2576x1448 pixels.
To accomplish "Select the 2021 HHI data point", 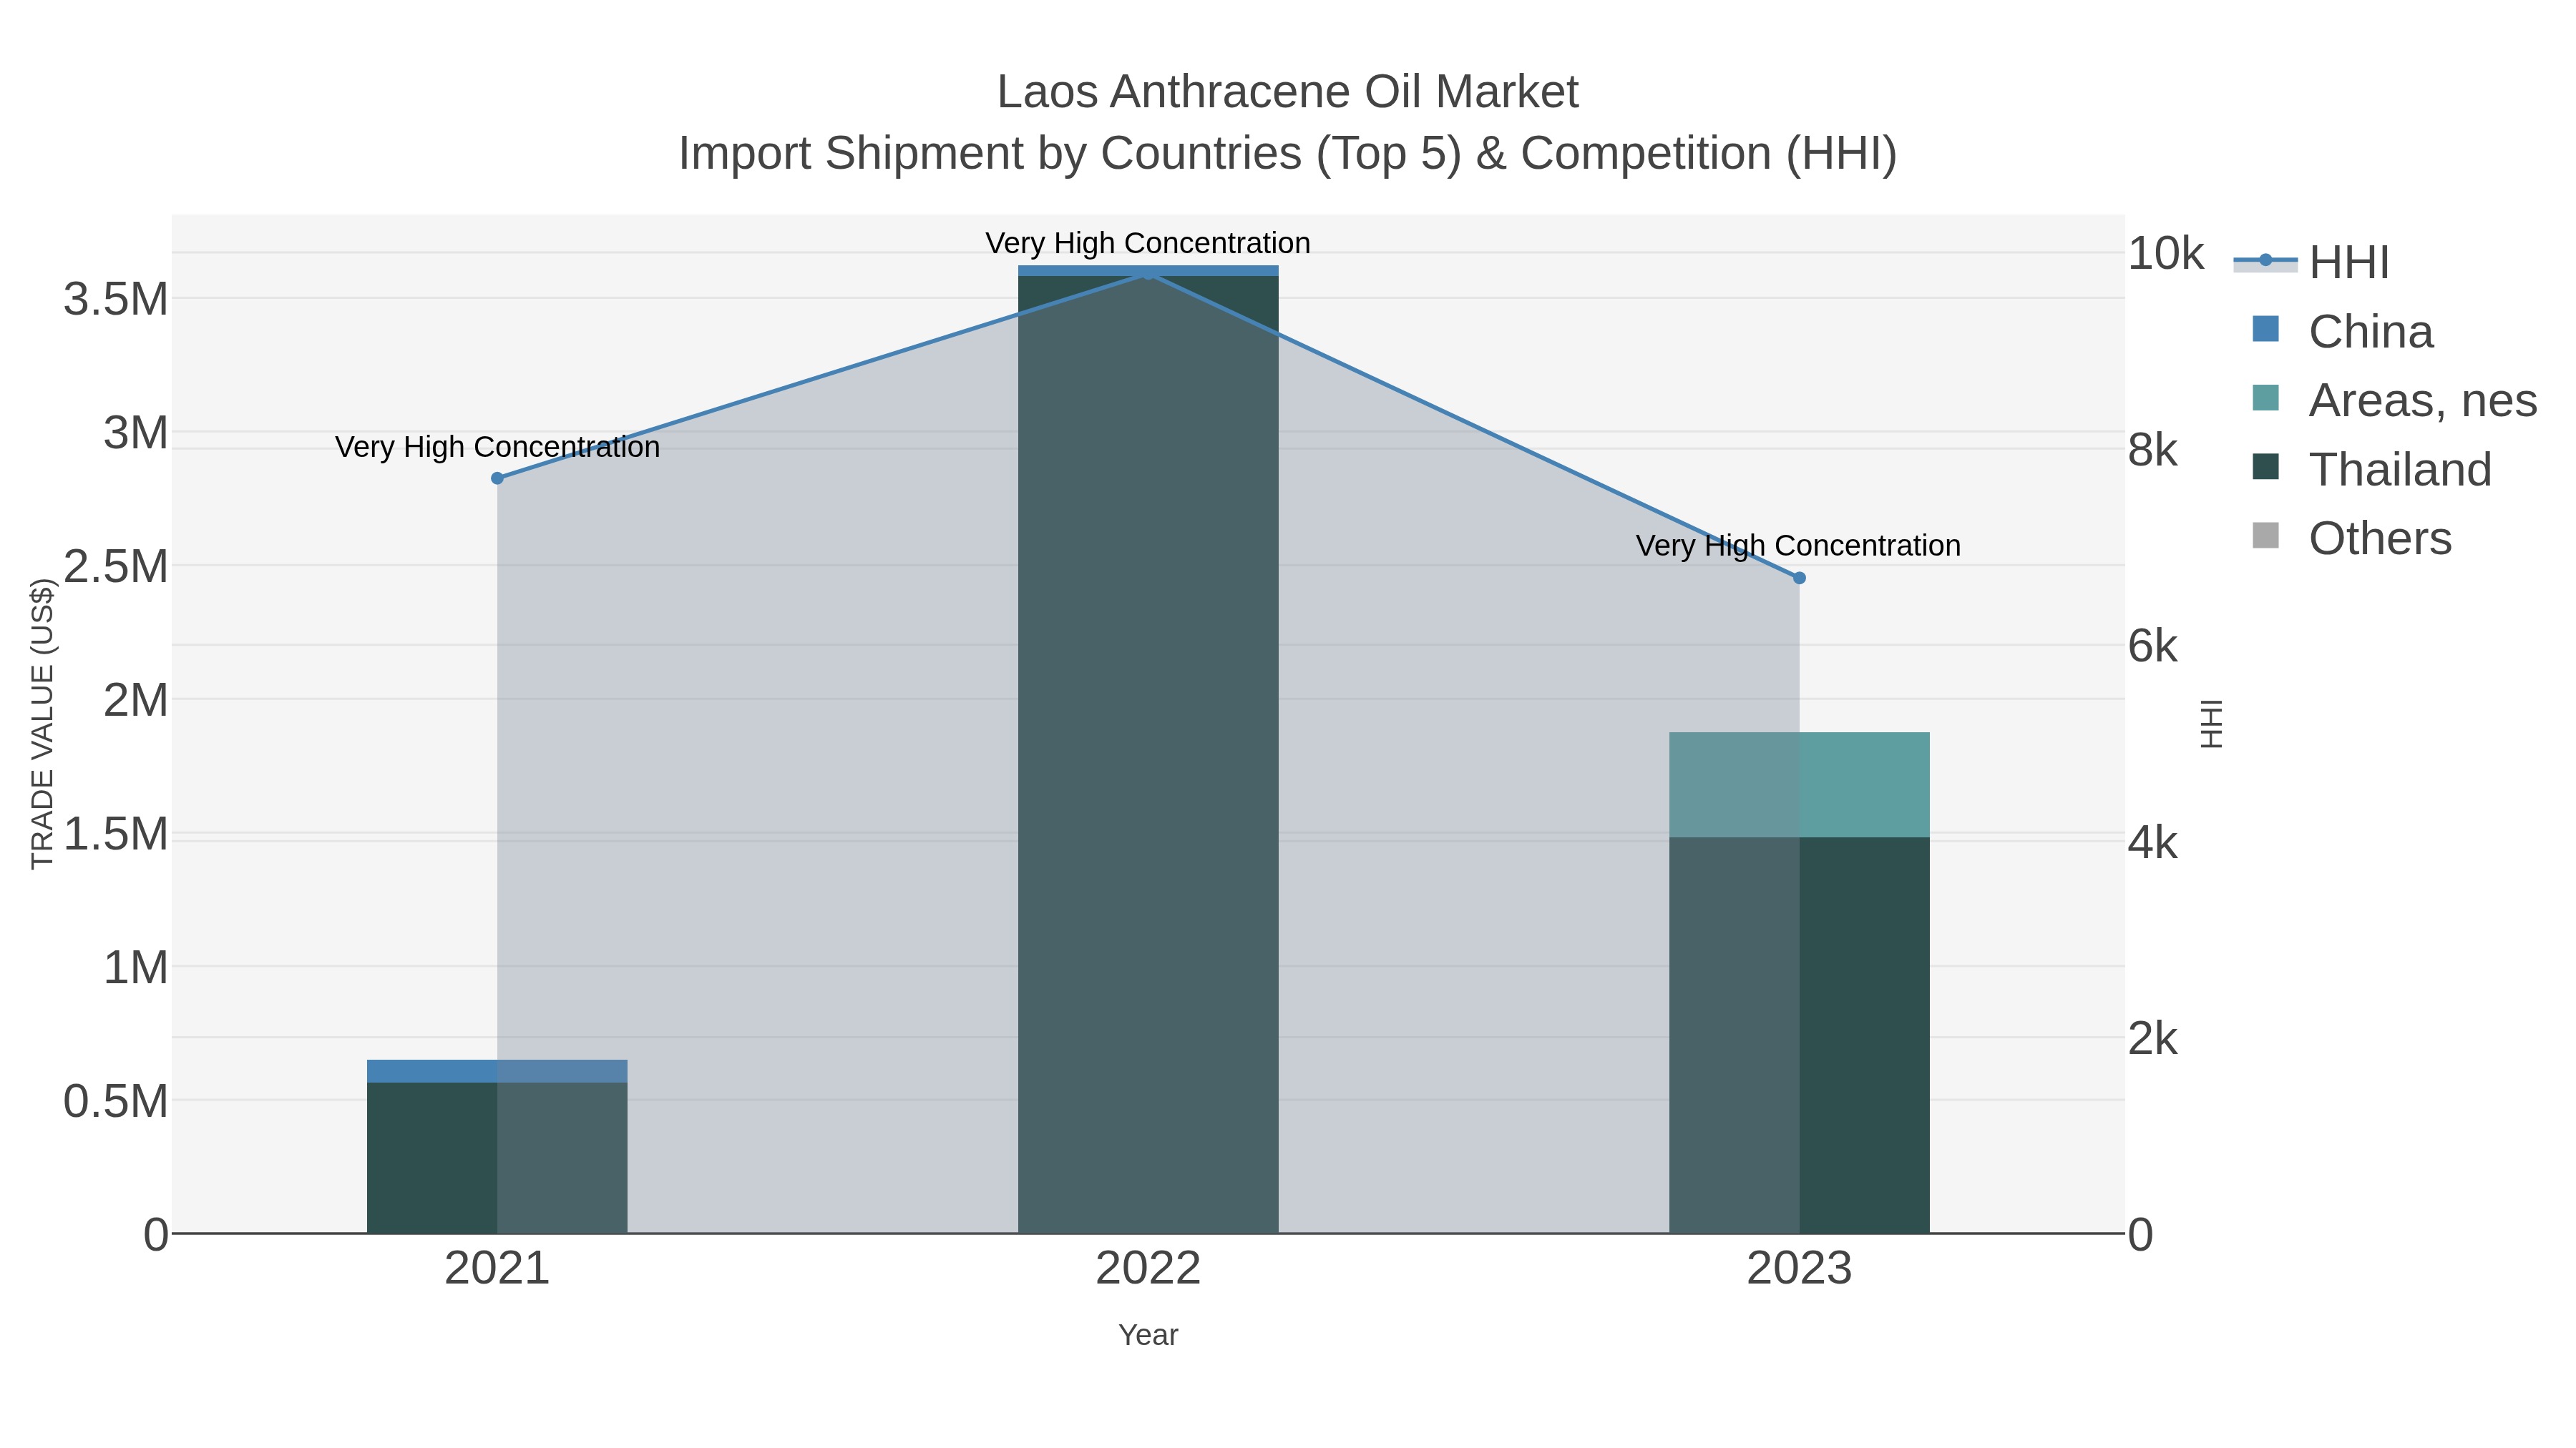I will coord(497,478).
